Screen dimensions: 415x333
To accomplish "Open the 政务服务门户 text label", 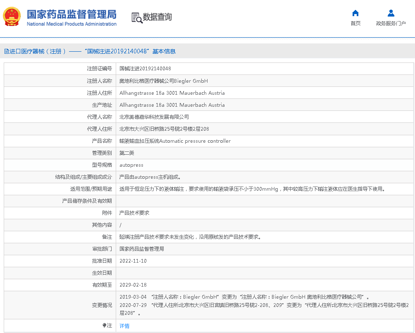I will coord(391,24).
